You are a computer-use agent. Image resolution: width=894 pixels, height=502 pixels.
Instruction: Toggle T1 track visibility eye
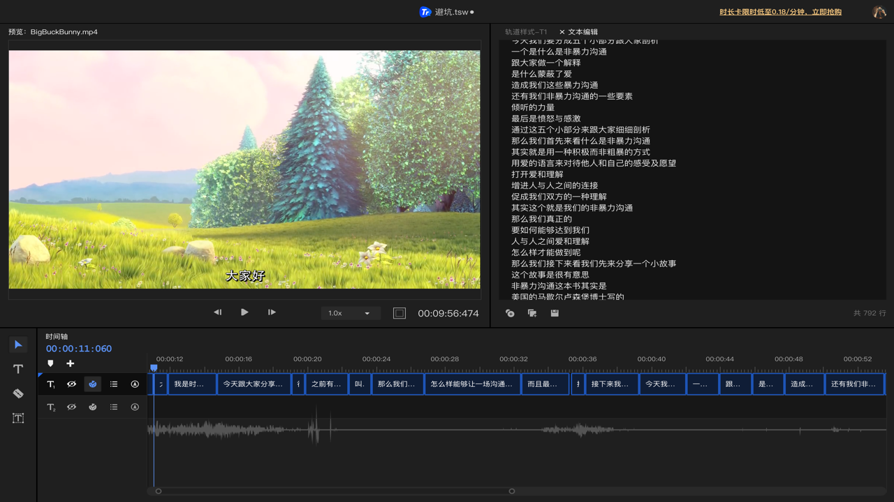coord(71,384)
